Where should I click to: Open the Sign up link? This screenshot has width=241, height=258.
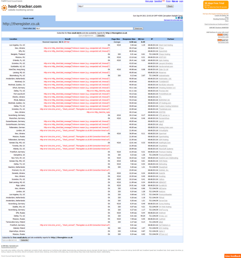pos(175,1)
